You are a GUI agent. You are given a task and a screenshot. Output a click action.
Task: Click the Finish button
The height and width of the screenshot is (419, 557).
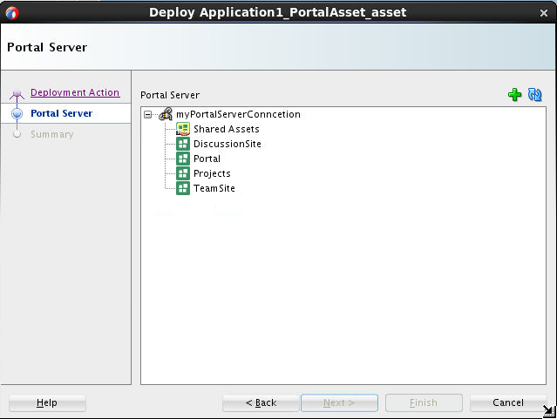point(424,402)
